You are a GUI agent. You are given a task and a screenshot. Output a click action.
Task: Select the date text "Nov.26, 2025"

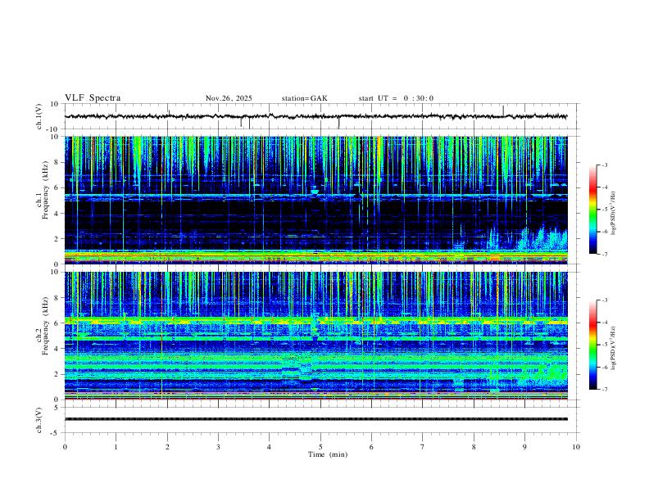229,98
